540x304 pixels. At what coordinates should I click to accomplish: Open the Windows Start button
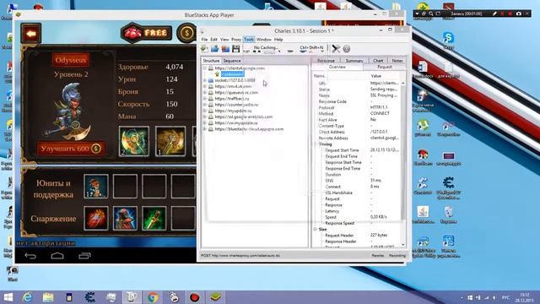coord(8,297)
